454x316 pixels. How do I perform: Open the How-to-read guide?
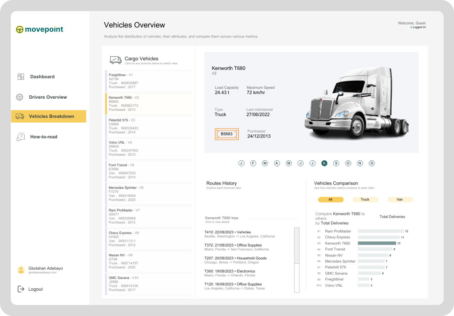pos(44,137)
